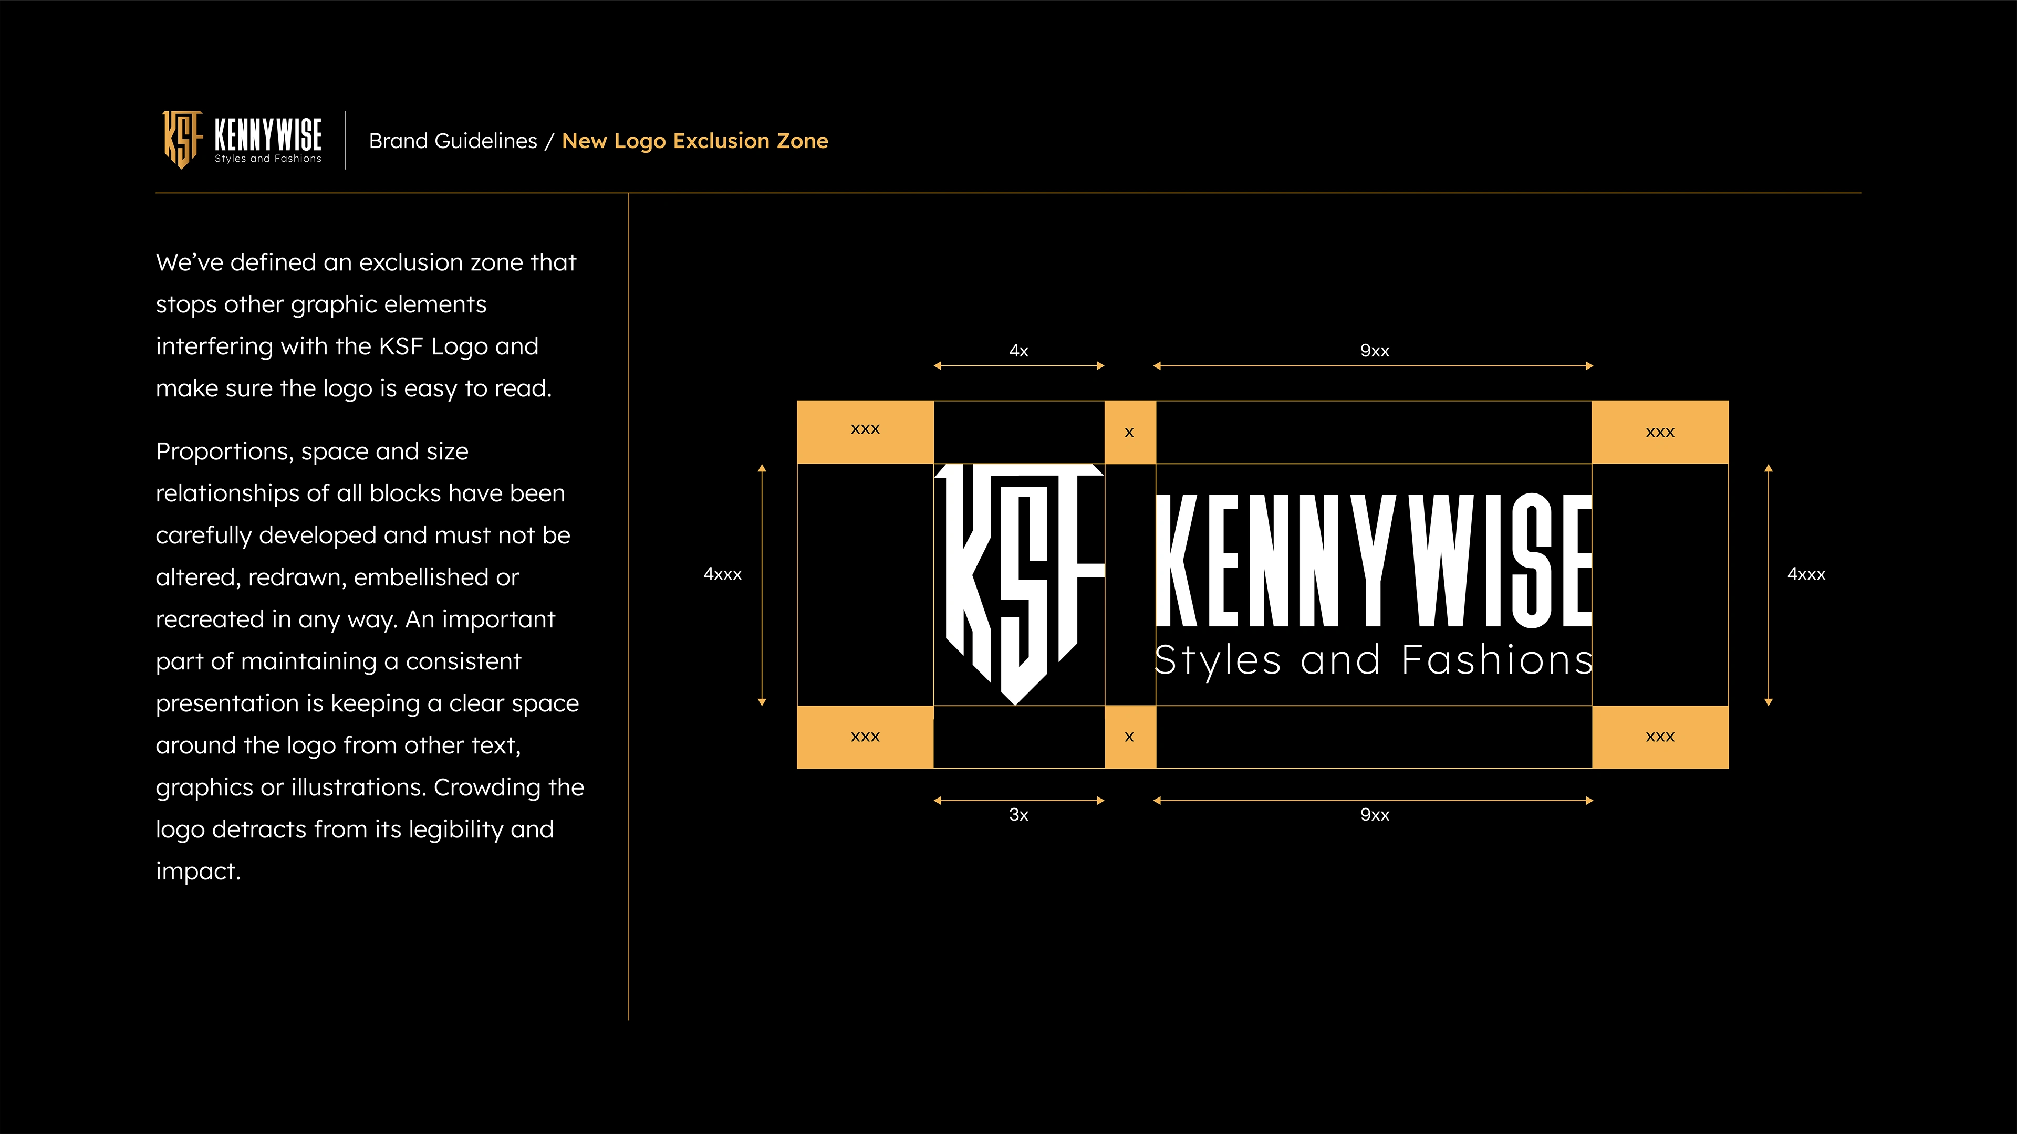
Task: Click the top-right orange 'xxx' block
Action: (1660, 432)
